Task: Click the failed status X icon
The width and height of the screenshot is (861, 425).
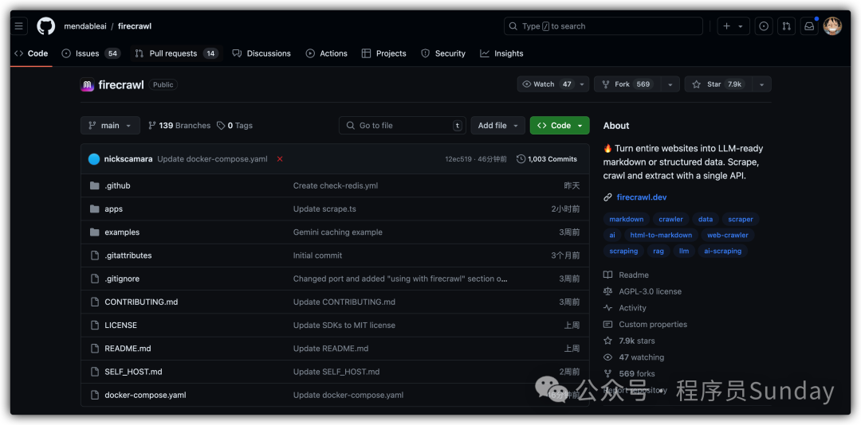Action: point(280,159)
